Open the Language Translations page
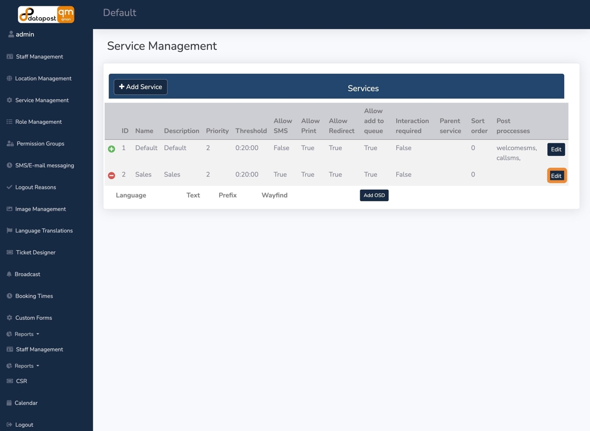The image size is (590, 431). point(44,230)
